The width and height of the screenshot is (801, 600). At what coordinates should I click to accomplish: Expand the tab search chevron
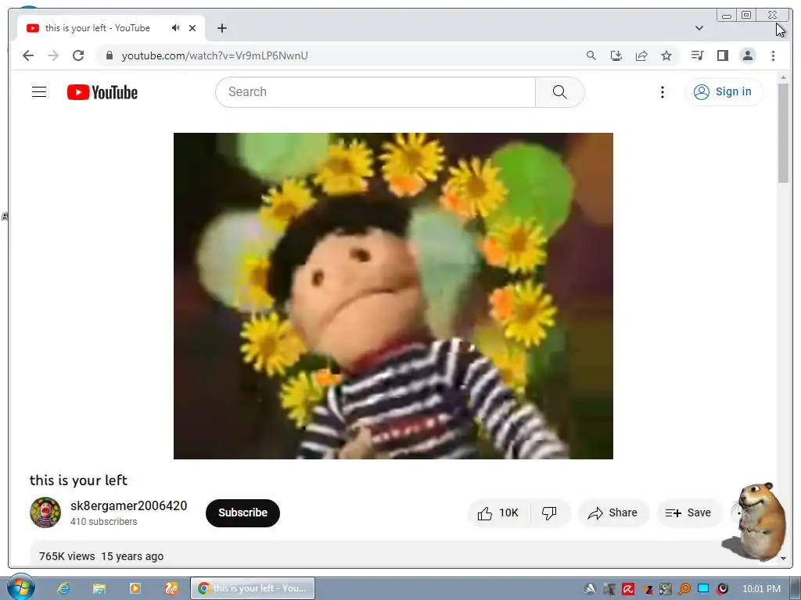[699, 28]
